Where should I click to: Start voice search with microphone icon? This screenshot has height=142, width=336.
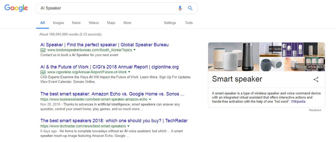[x=180, y=8]
